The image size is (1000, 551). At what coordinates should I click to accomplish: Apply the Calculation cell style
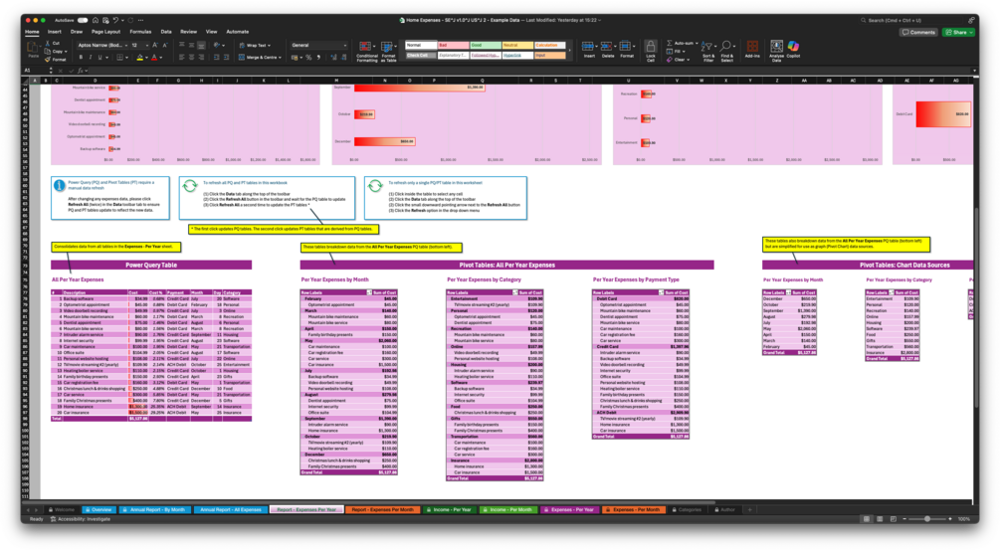click(549, 46)
